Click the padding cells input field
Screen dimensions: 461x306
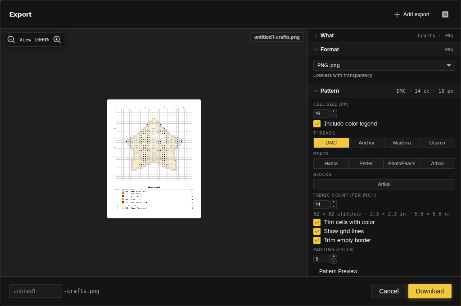[321, 259]
